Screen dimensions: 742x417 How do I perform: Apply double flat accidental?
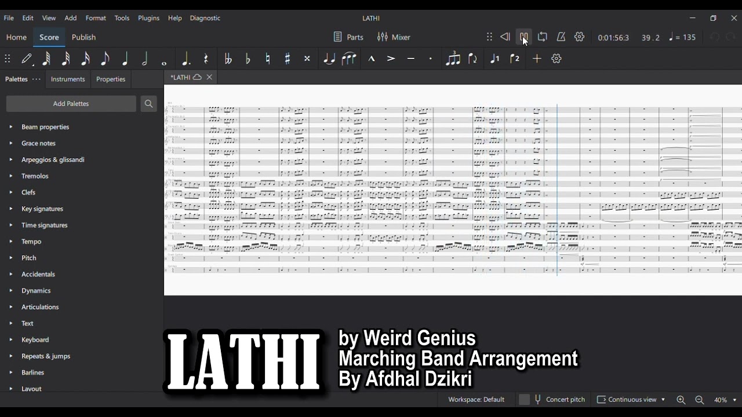[x=228, y=58]
